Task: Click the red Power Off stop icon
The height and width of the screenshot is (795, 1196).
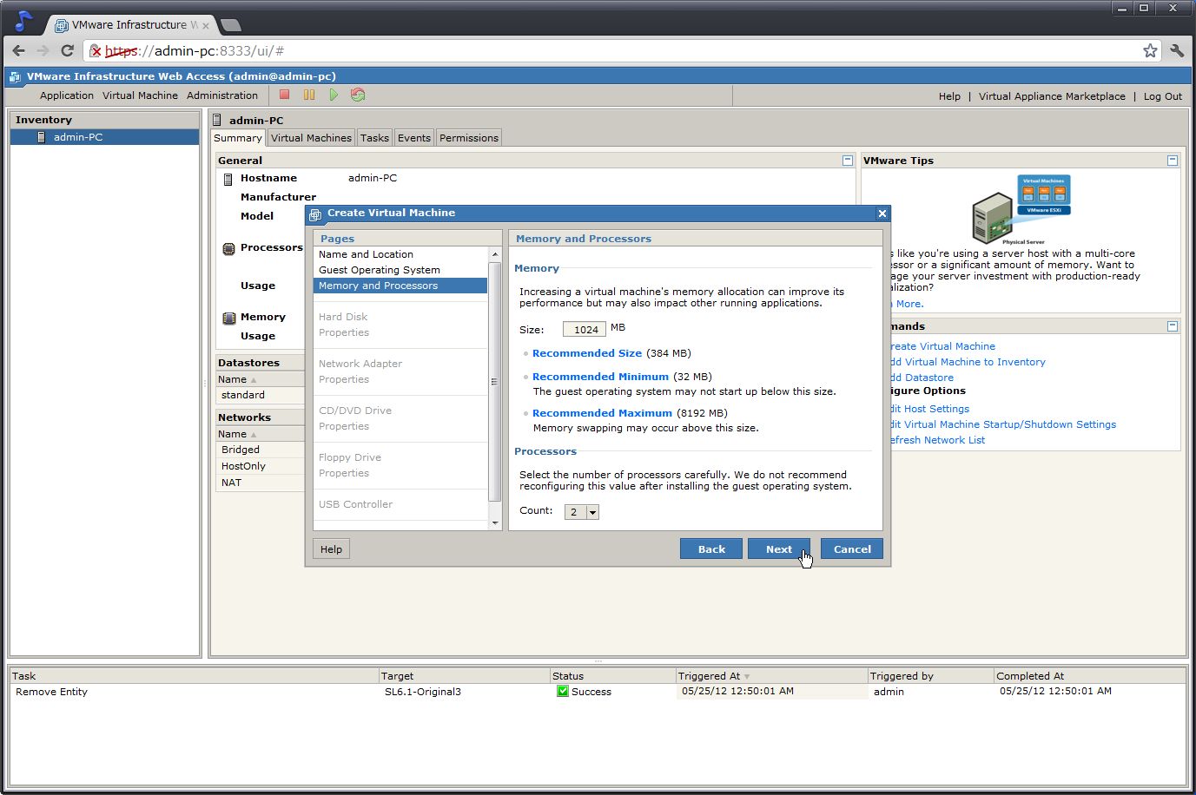Action: (x=284, y=95)
